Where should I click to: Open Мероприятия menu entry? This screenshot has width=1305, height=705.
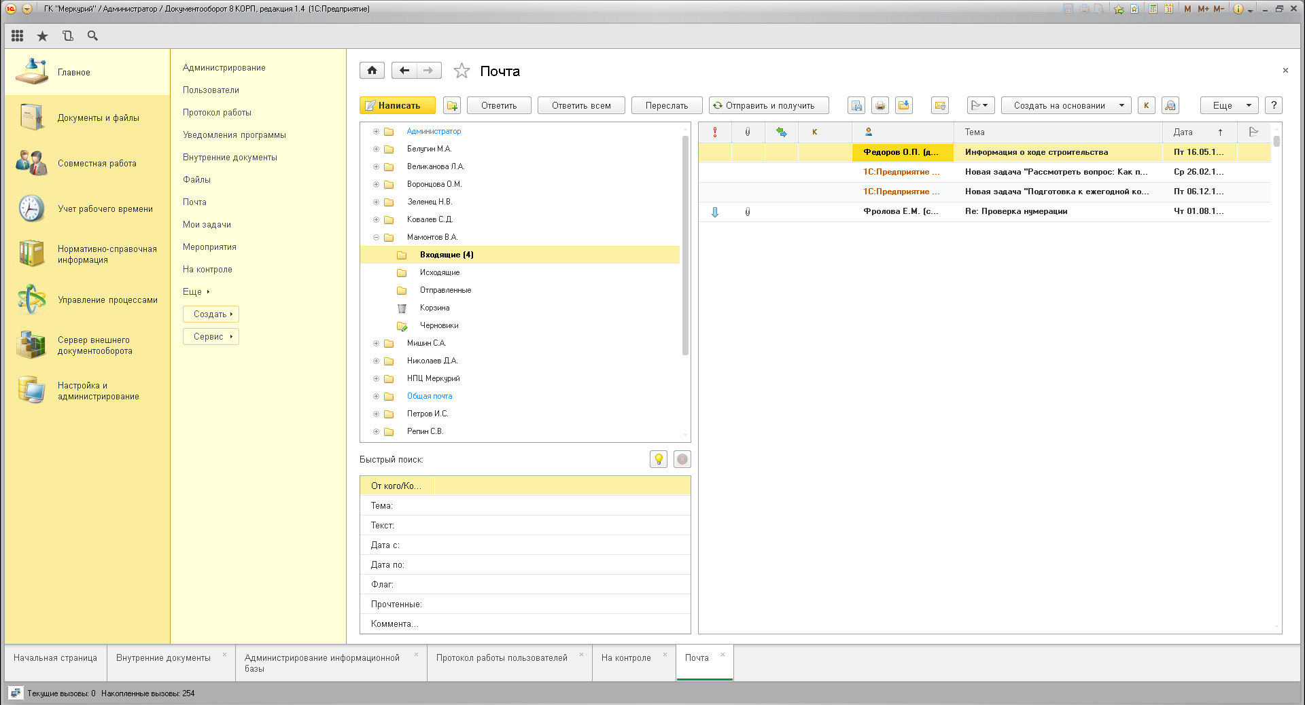coord(209,247)
